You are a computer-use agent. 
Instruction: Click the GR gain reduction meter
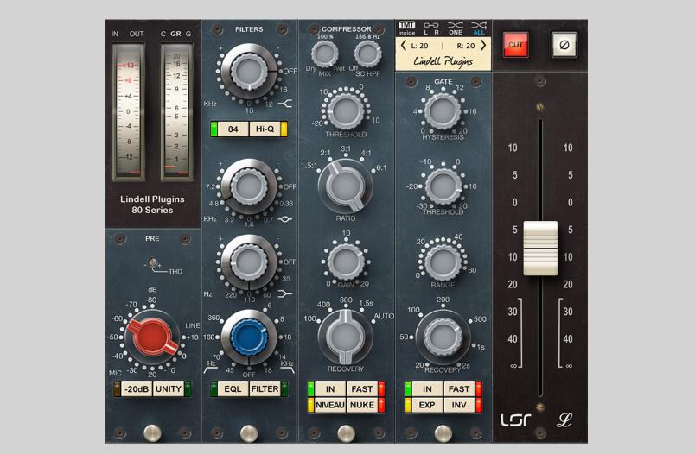176,112
